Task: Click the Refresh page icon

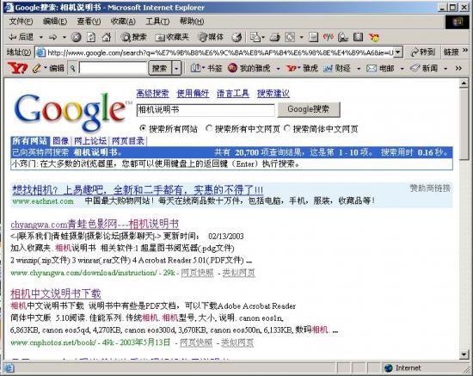Action: click(91, 37)
